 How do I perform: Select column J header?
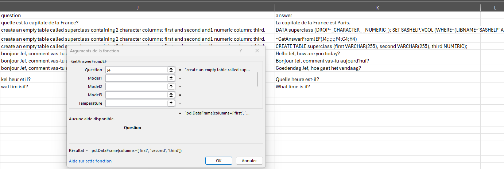point(137,8)
